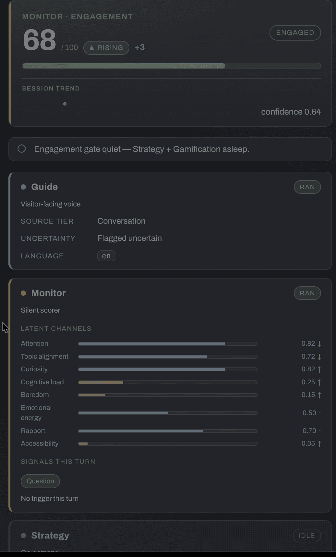Click the RISING trend pill

(x=106, y=48)
